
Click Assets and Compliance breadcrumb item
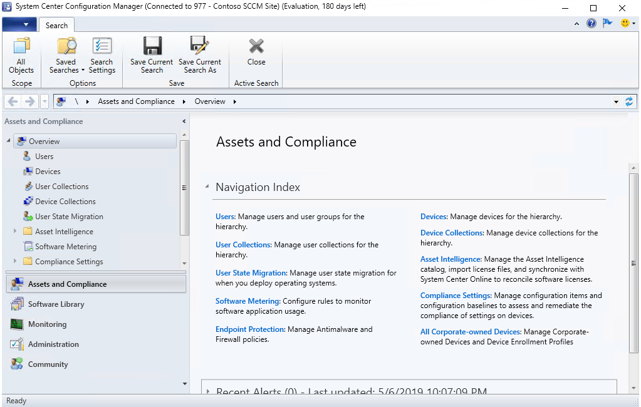tap(136, 101)
